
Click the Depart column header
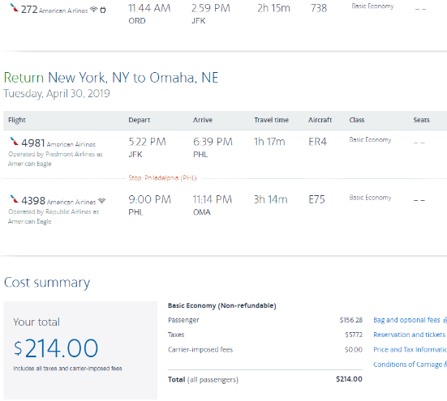point(139,120)
